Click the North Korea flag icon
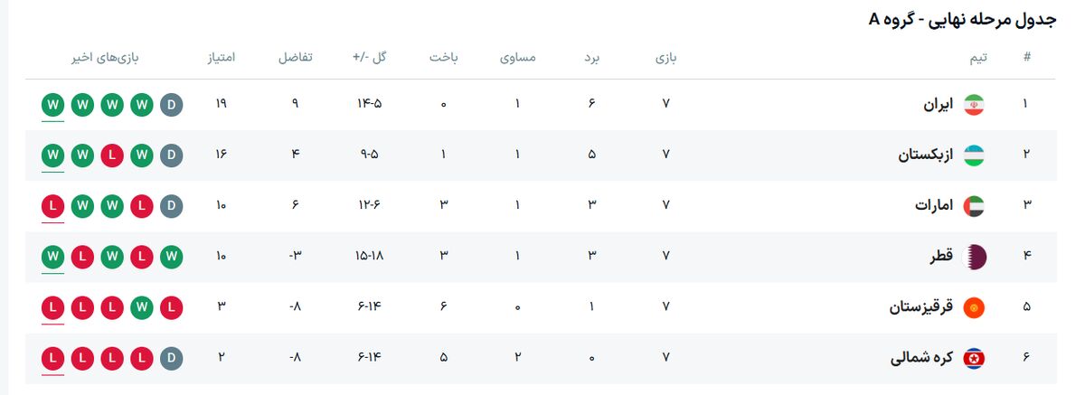 [973, 358]
